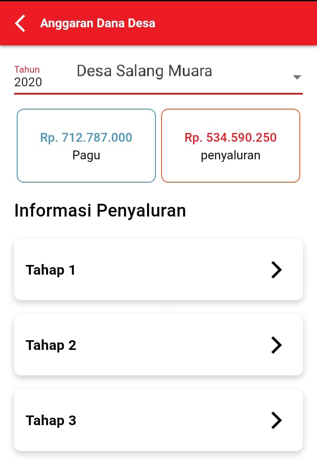Open the Tahap 3 label
Viewport: 317px width, 463px height.
click(x=51, y=420)
